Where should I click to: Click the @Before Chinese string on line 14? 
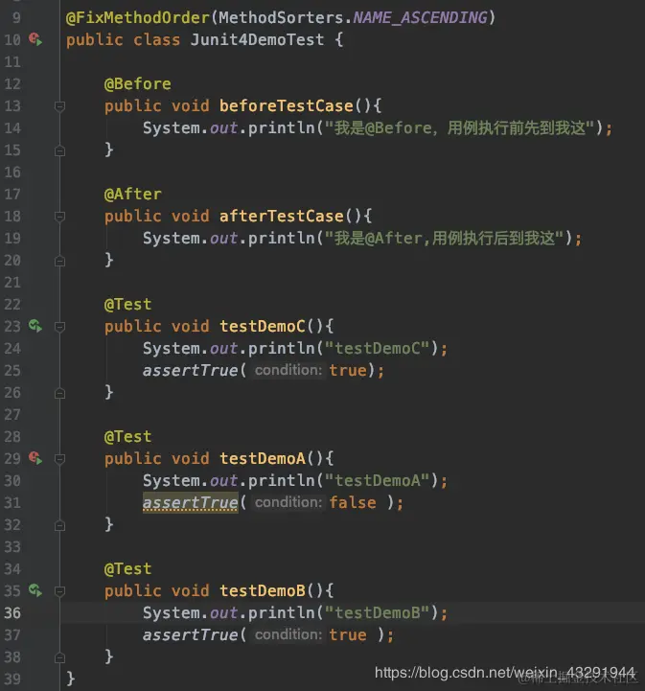pos(460,127)
